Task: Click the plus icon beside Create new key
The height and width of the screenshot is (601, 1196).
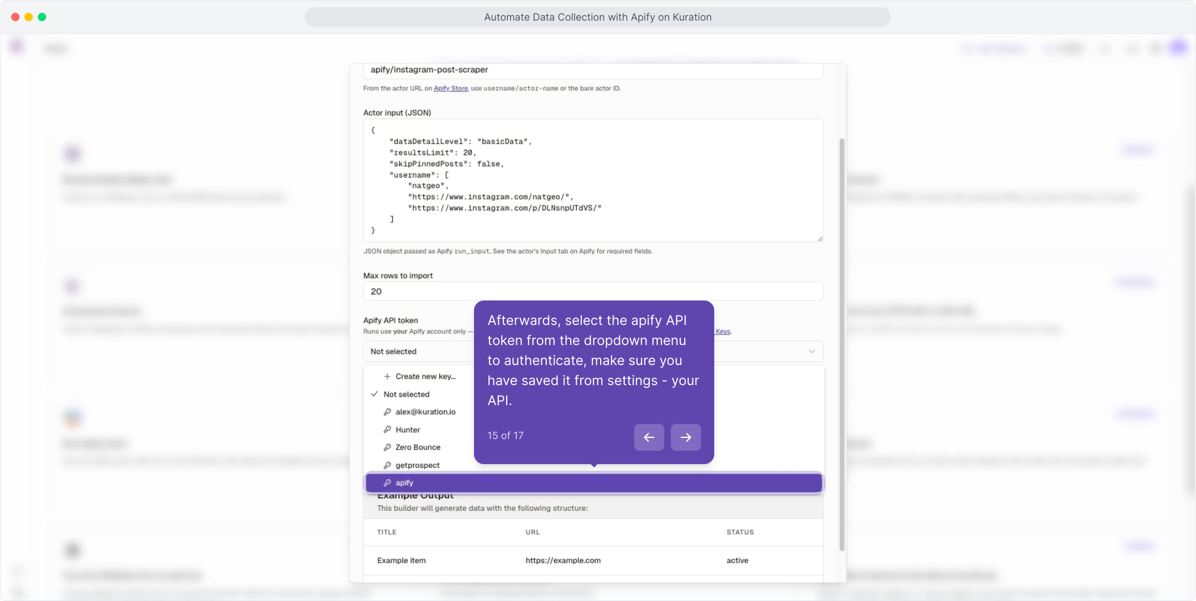Action: [x=387, y=376]
